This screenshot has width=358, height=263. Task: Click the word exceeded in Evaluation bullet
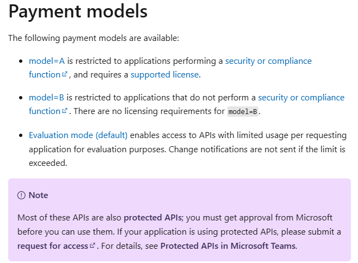pos(48,163)
